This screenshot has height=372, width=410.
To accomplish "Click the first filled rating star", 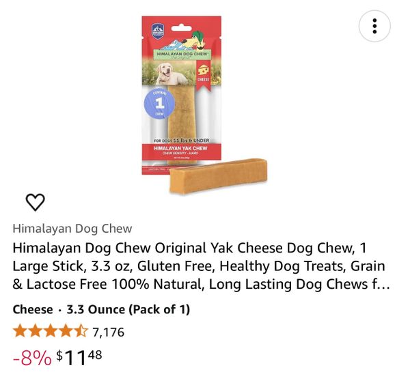I will (20, 331).
